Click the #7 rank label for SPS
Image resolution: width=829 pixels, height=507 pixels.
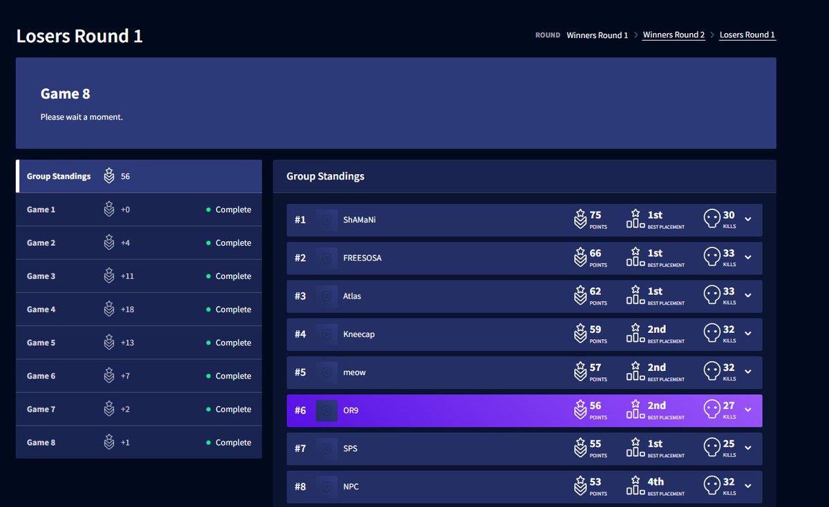tap(300, 448)
